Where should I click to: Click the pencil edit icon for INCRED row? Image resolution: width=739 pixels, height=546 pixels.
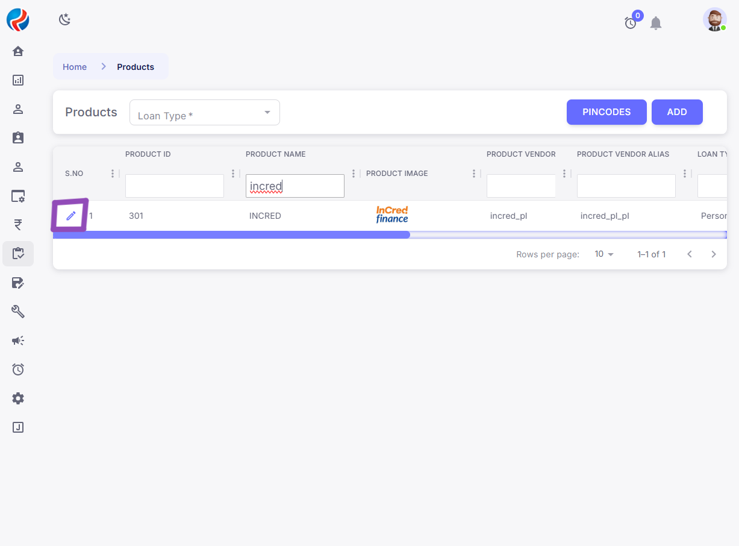coord(71,216)
